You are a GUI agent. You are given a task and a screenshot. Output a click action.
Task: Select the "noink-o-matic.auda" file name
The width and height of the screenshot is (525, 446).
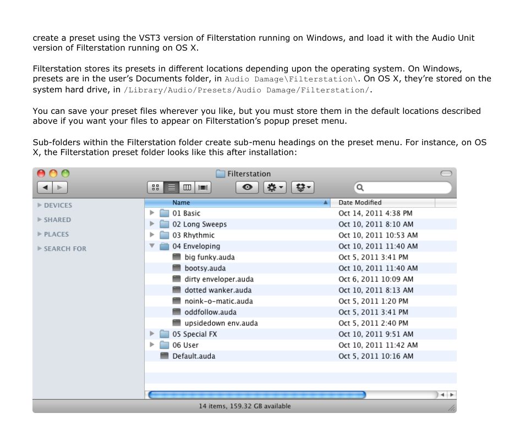point(218,301)
